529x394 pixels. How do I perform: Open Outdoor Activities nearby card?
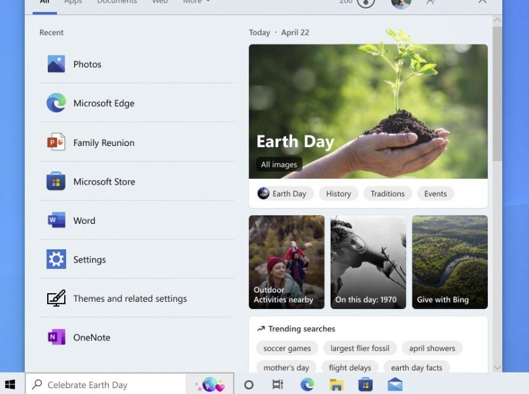[286, 262]
